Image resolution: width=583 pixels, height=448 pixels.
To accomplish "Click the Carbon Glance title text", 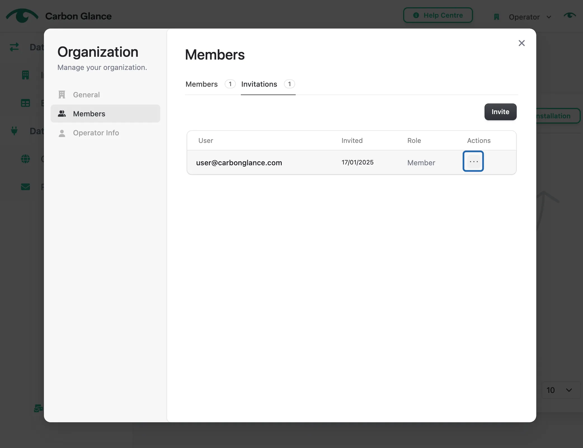I will click(x=78, y=16).
